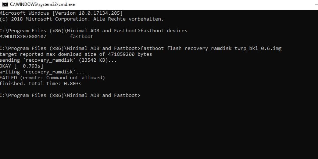Click the FAILED (remote: Command not allowed) message
The height and width of the screenshot is (159, 318).
tap(52, 78)
